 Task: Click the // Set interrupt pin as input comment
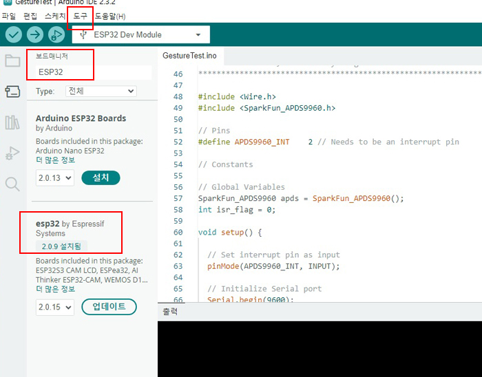tap(273, 255)
